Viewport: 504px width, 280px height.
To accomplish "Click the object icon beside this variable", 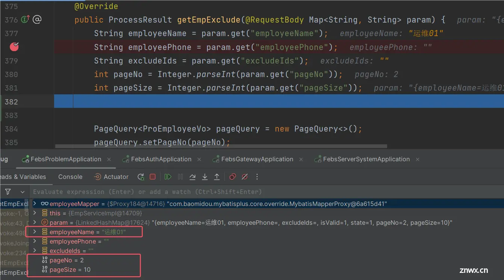I will (45, 213).
